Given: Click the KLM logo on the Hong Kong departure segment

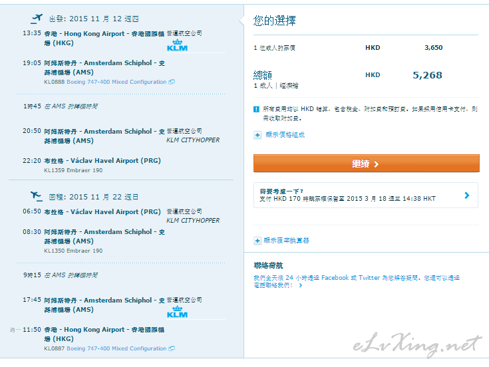Looking at the screenshot, I should [x=177, y=45].
